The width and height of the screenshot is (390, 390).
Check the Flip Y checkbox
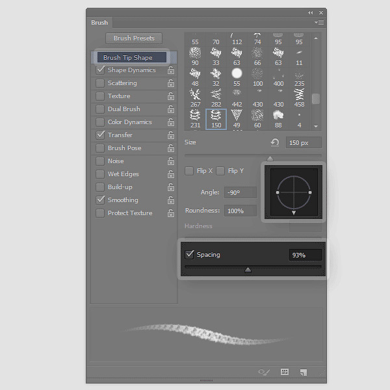click(220, 171)
